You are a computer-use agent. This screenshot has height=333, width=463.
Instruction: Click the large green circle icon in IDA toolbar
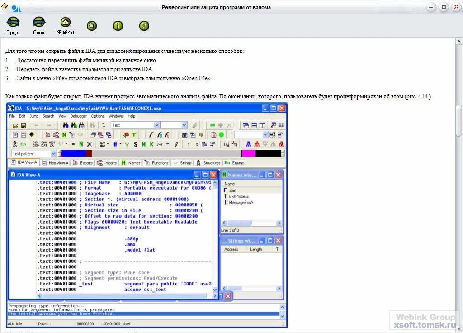[221, 135]
